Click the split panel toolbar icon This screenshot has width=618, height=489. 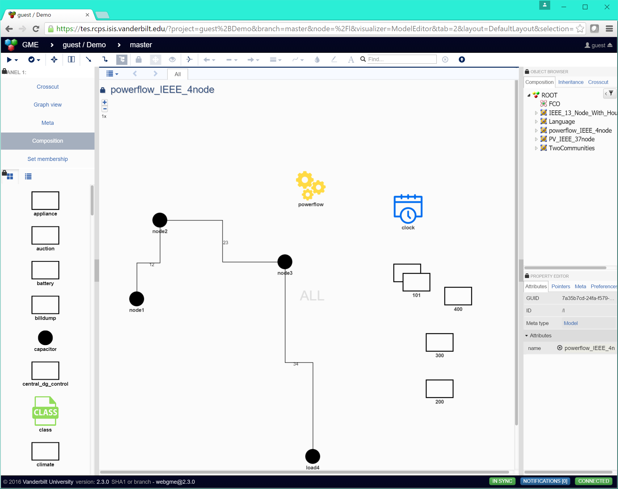(x=71, y=59)
